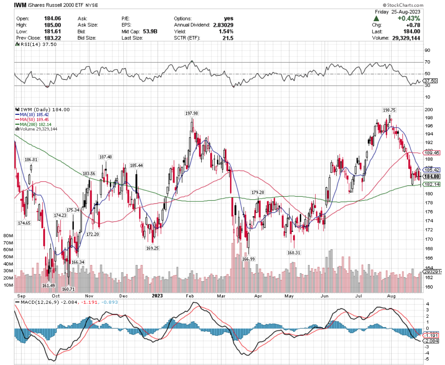Click the 2023 year marker on time axis

[x=157, y=296]
